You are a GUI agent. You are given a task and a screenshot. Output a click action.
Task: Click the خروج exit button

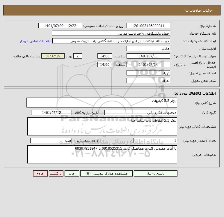point(40,174)
